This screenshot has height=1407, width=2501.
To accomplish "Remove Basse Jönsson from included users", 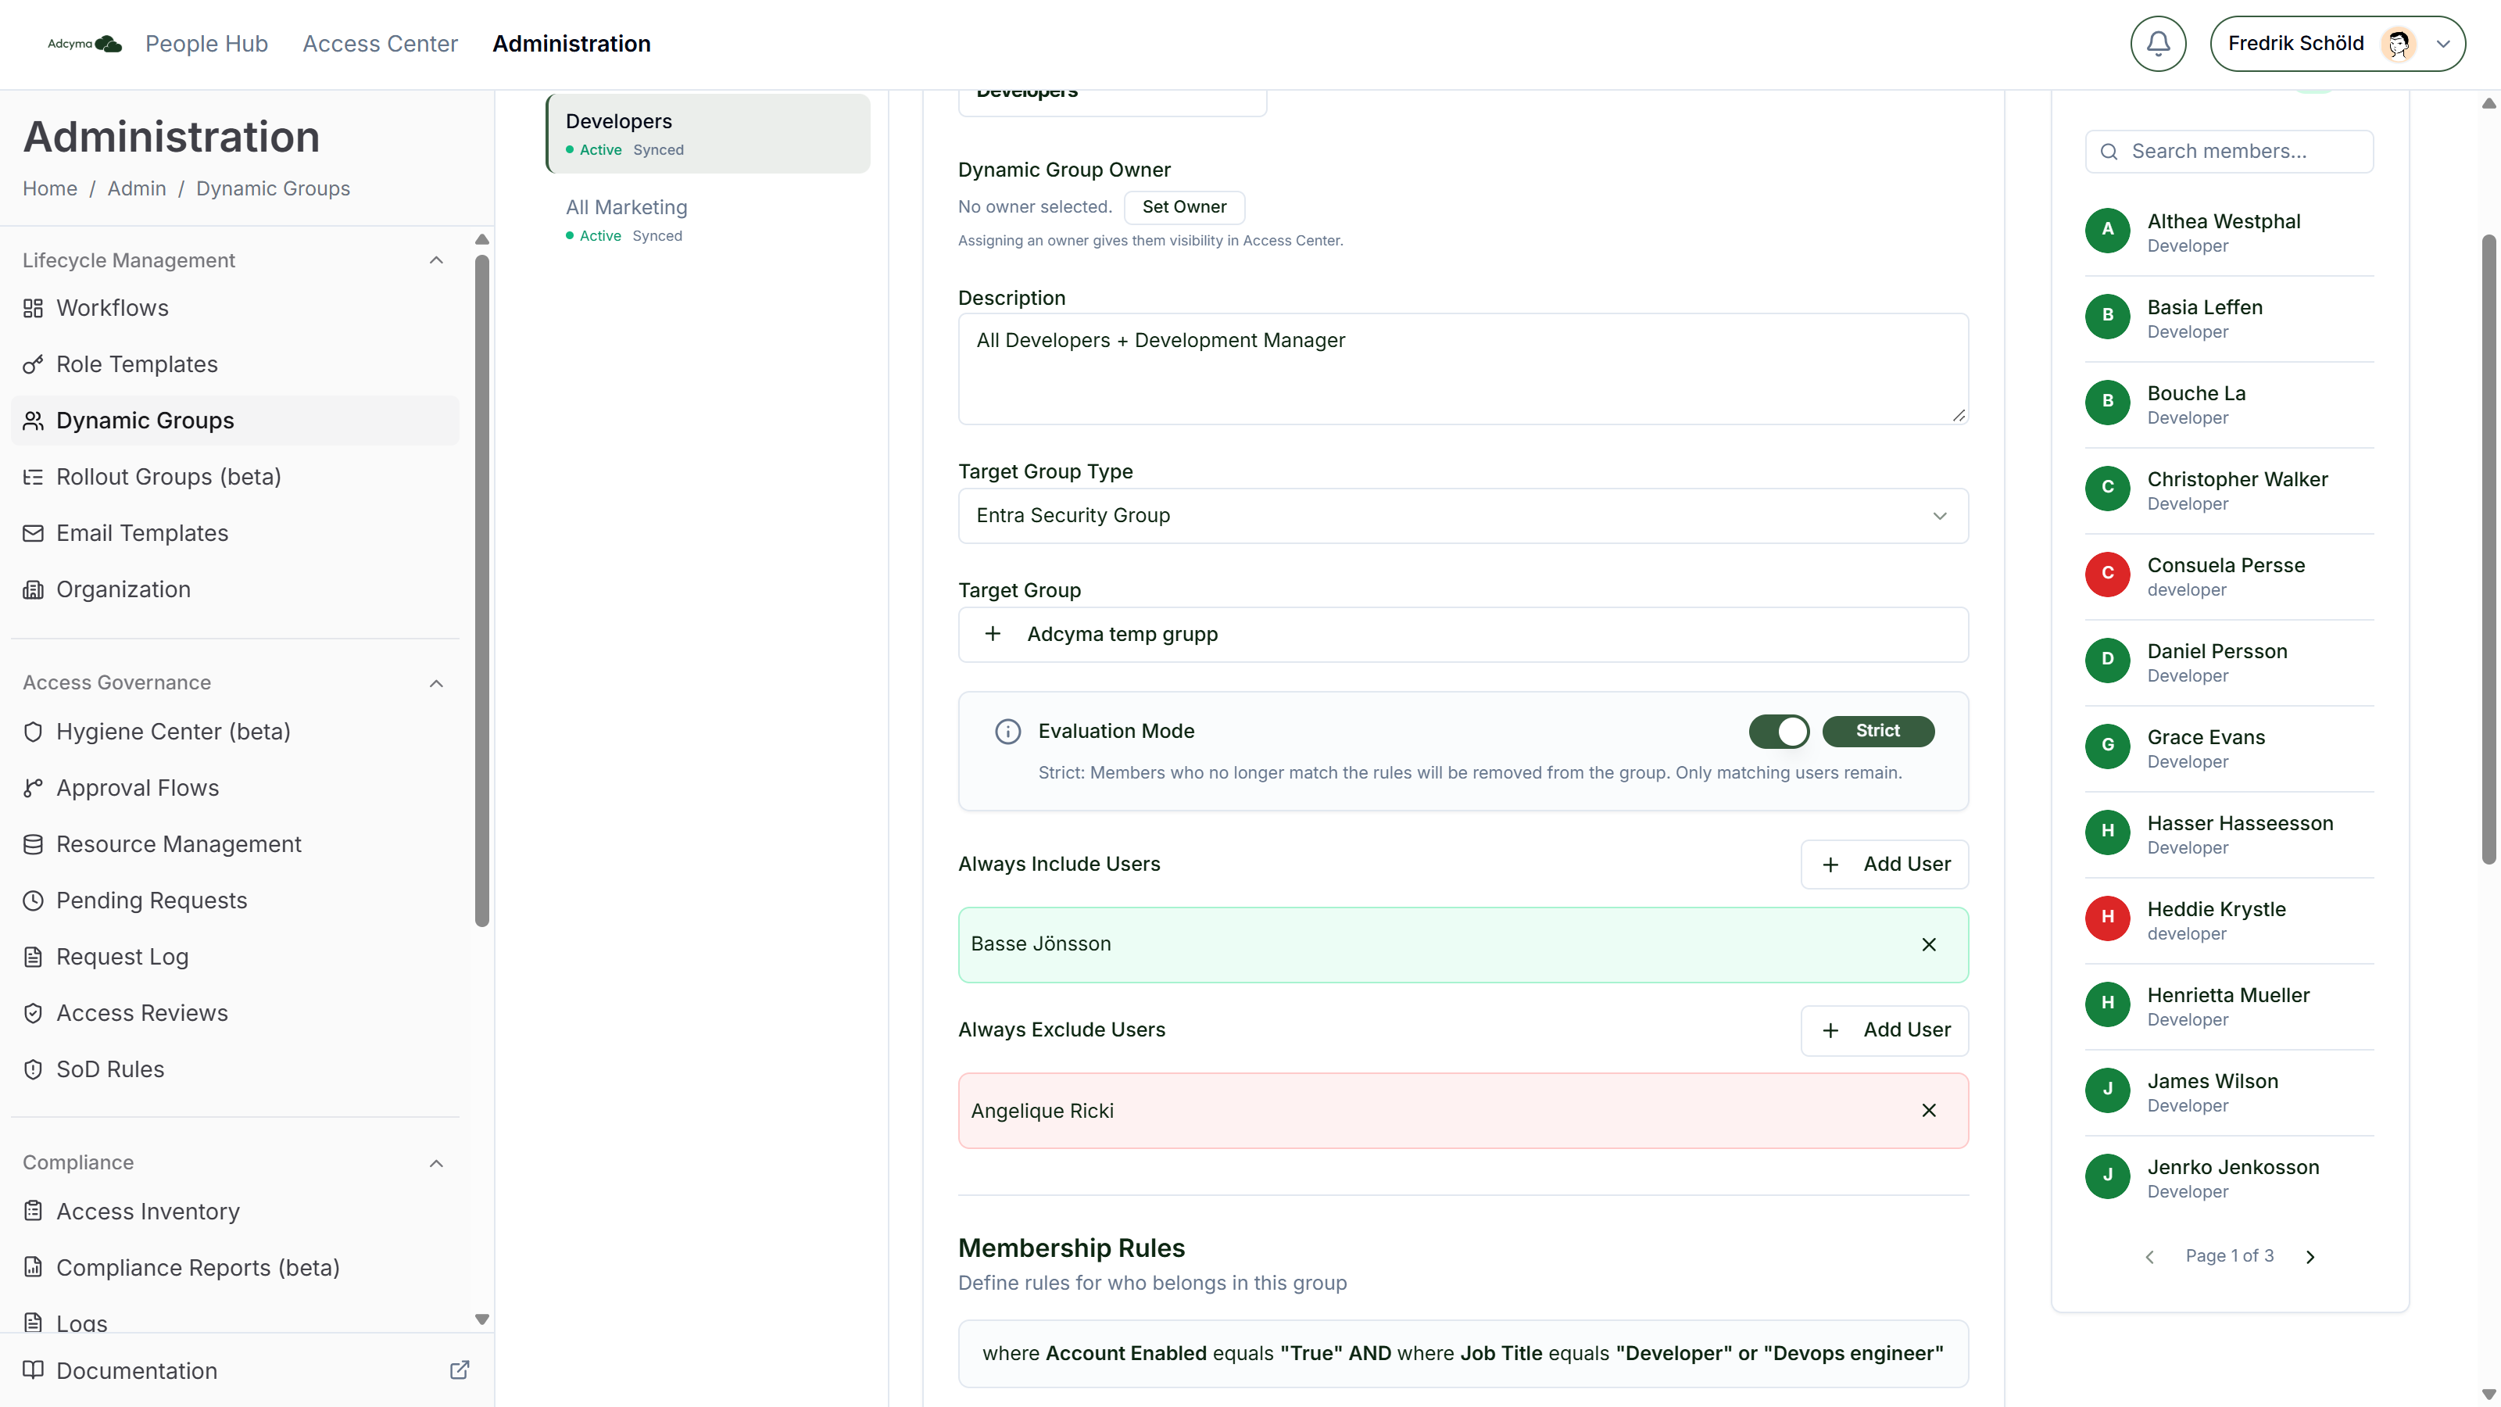I will pyautogui.click(x=1928, y=943).
